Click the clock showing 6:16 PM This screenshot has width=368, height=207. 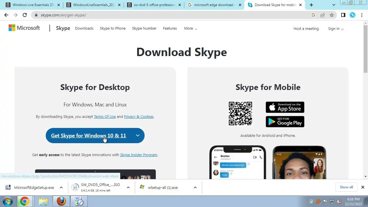(x=353, y=199)
